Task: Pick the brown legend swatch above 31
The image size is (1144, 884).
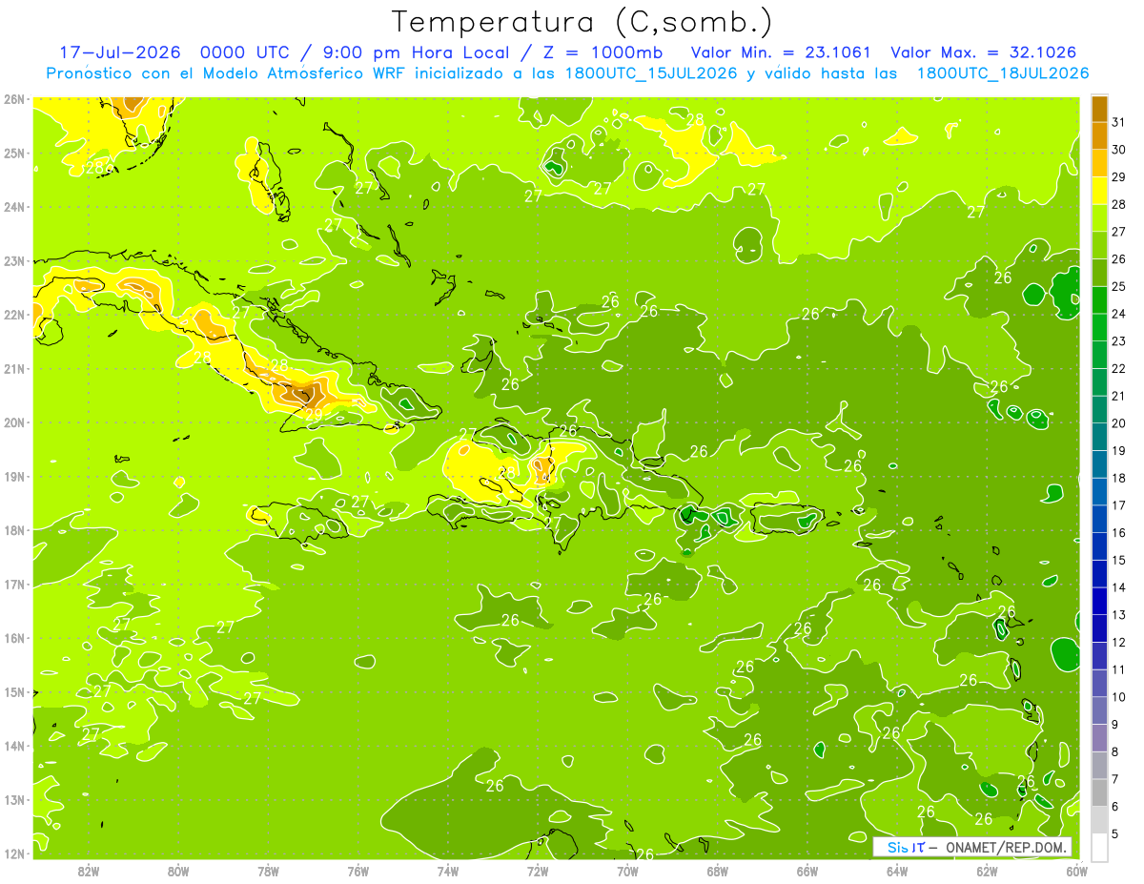Action: pos(1099,110)
